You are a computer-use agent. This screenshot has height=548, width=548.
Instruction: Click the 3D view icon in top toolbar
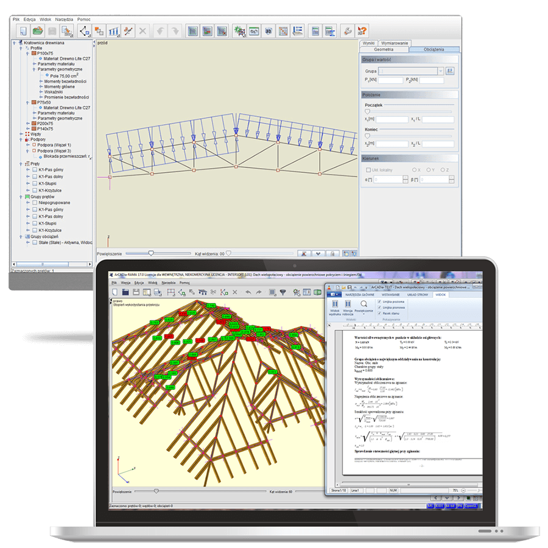pos(269,31)
